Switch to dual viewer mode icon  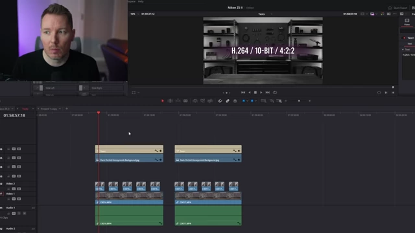coord(388,14)
